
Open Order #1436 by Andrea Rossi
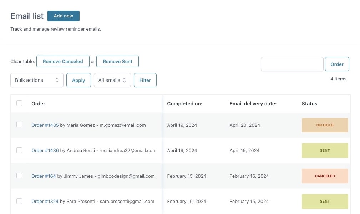(45, 150)
